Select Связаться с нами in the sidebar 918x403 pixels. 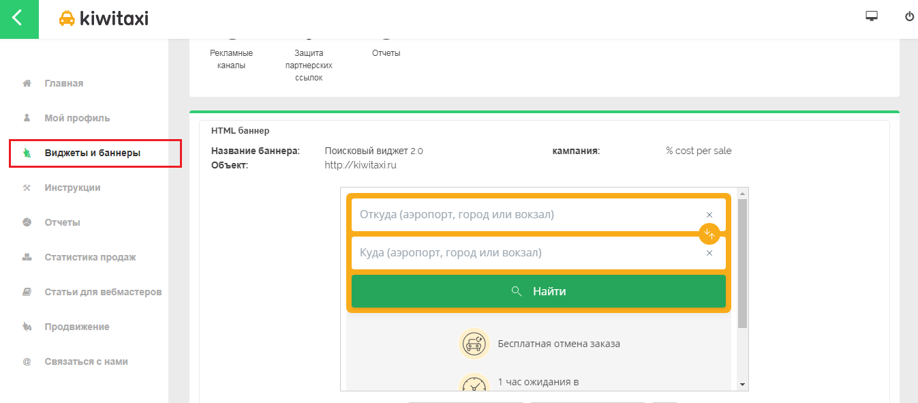tap(27, 361)
